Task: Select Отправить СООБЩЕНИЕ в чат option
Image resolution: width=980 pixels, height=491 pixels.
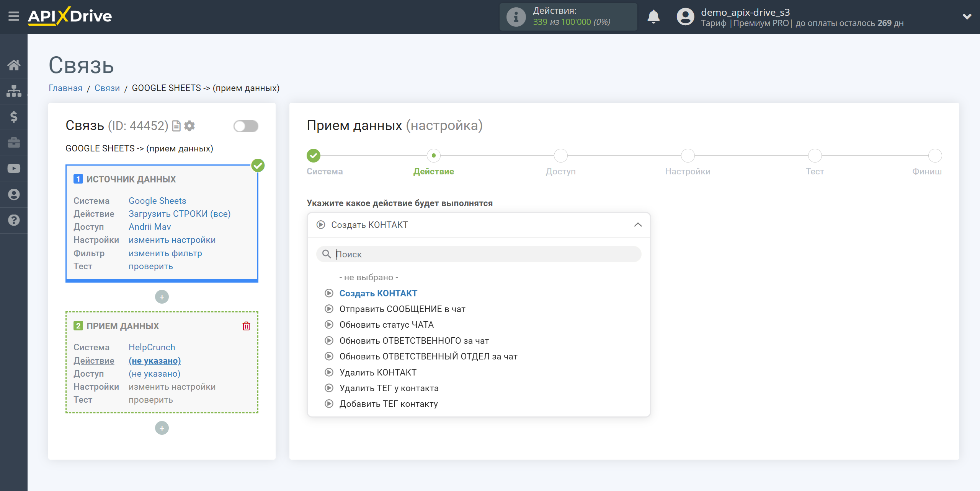Action: (x=402, y=309)
